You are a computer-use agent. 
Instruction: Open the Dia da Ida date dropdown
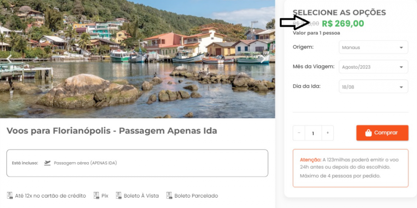click(373, 87)
